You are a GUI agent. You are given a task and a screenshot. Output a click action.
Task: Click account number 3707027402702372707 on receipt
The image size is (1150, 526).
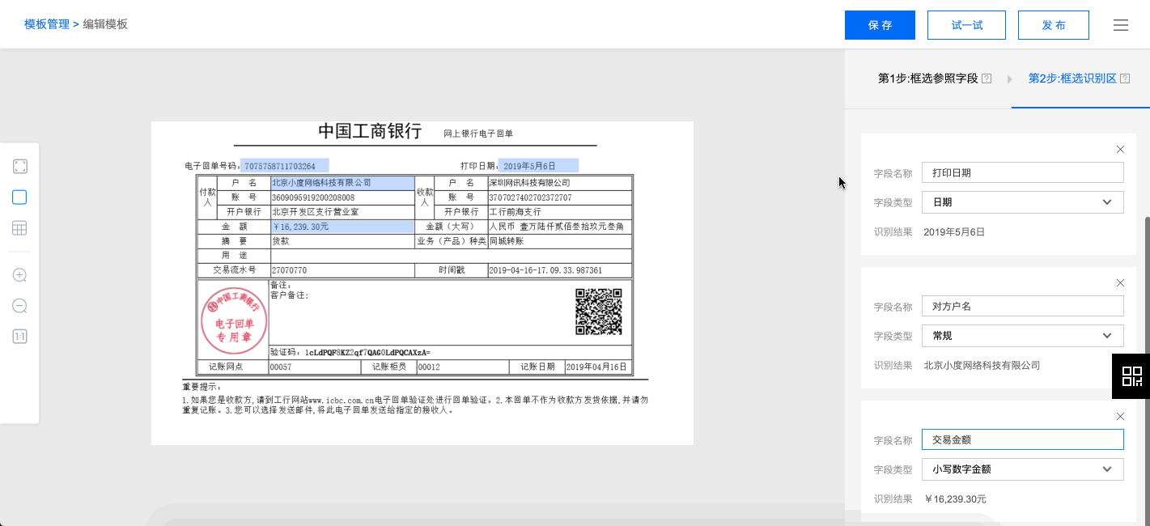click(x=530, y=197)
